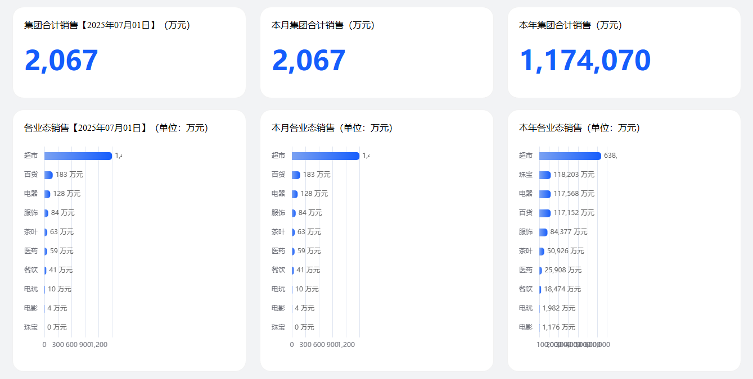
Task: Select the 珠宝 label in 本月各业态销售 chart
Action: [278, 327]
